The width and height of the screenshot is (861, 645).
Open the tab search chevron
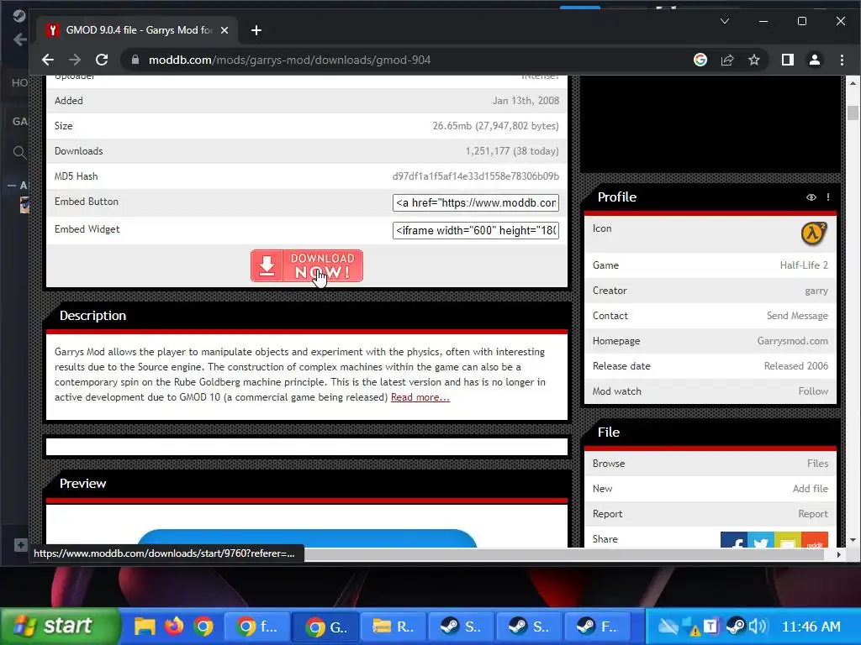pos(725,21)
